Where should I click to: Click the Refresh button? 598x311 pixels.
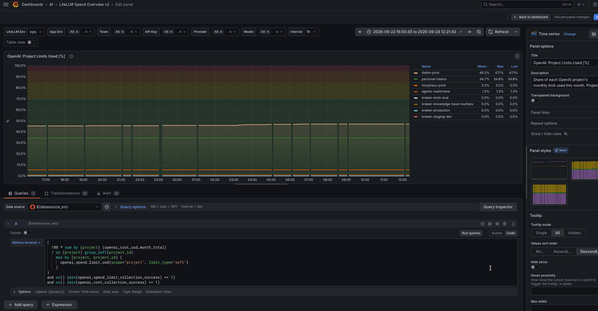499,32
